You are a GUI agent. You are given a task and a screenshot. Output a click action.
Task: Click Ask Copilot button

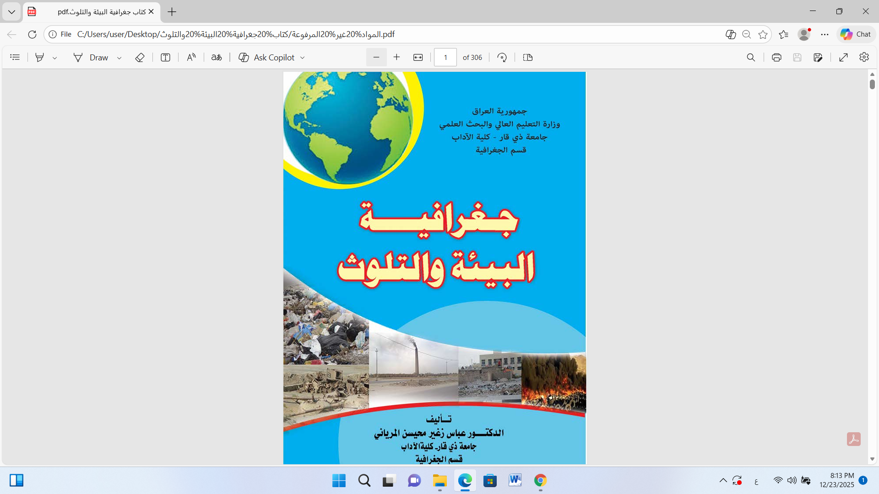click(x=266, y=57)
